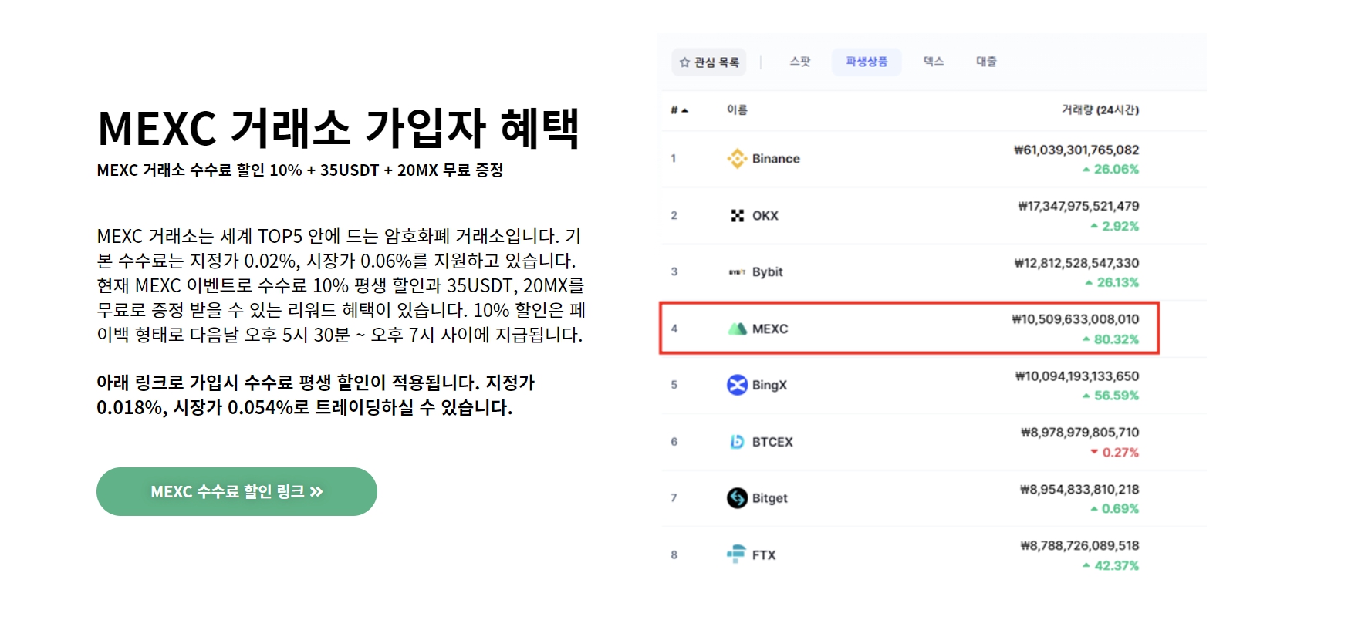1348x637 pixels.
Task: Click the 42.37% change for FTX
Action: point(1110,566)
